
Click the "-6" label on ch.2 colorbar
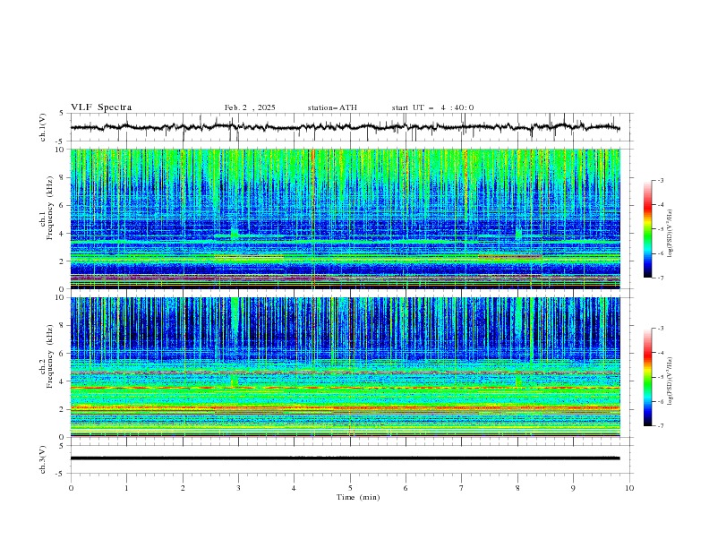(661, 401)
